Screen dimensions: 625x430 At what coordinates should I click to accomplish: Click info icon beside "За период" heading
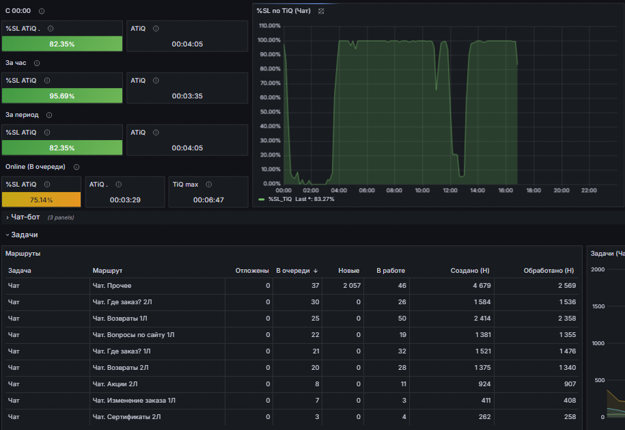pyautogui.click(x=49, y=115)
